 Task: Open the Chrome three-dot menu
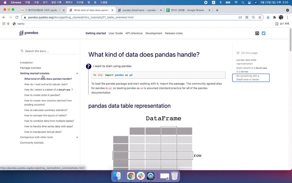click(x=287, y=17)
